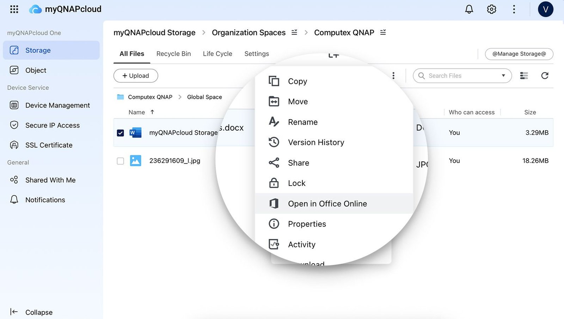Click the Size column header
The image size is (564, 319).
click(x=530, y=112)
